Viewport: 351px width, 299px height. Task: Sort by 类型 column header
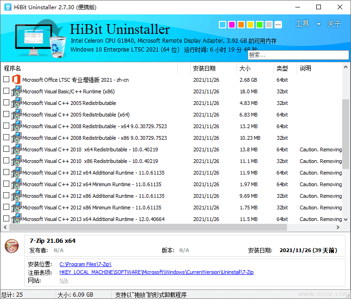point(285,68)
